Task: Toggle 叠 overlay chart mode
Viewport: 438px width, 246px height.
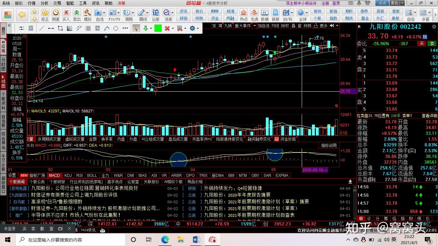Action: click(293, 26)
